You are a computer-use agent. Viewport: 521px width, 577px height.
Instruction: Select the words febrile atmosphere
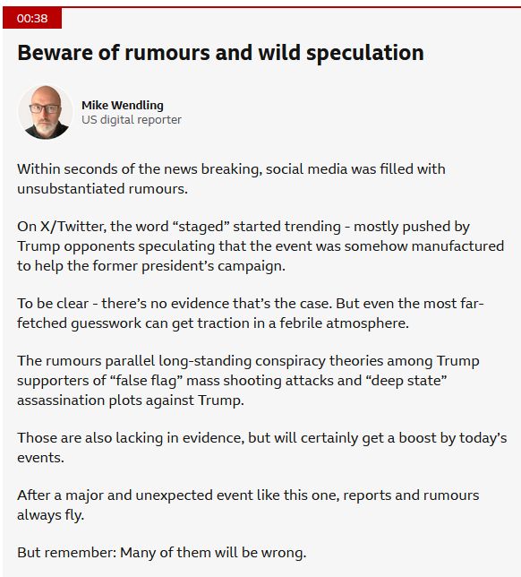tap(344, 323)
